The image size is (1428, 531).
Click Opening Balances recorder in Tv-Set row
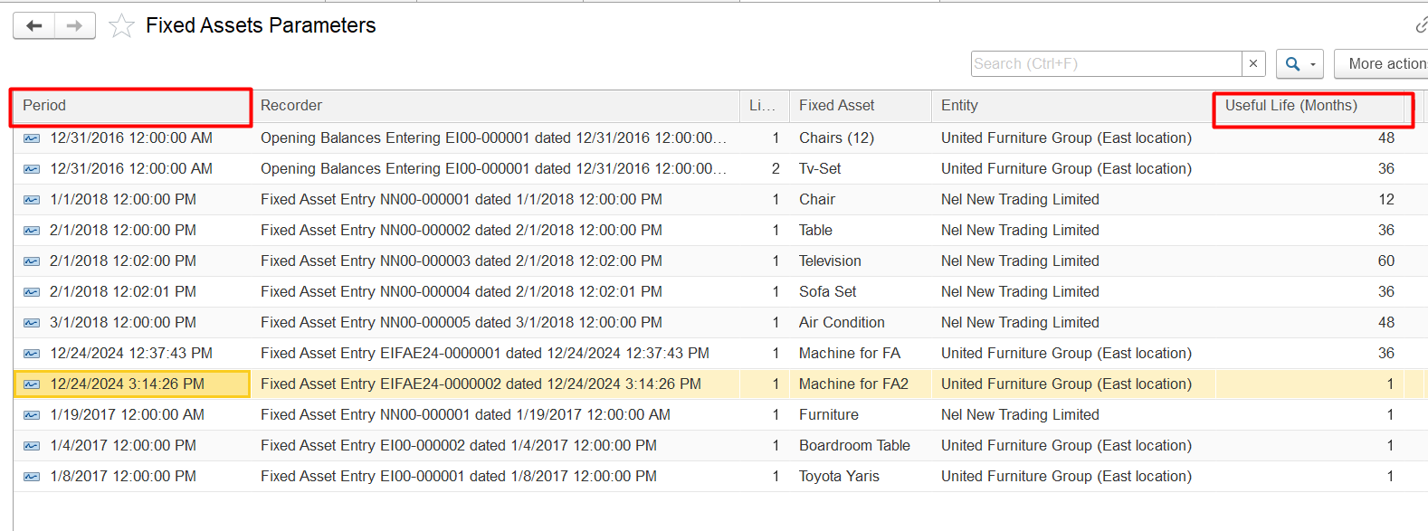(x=493, y=169)
